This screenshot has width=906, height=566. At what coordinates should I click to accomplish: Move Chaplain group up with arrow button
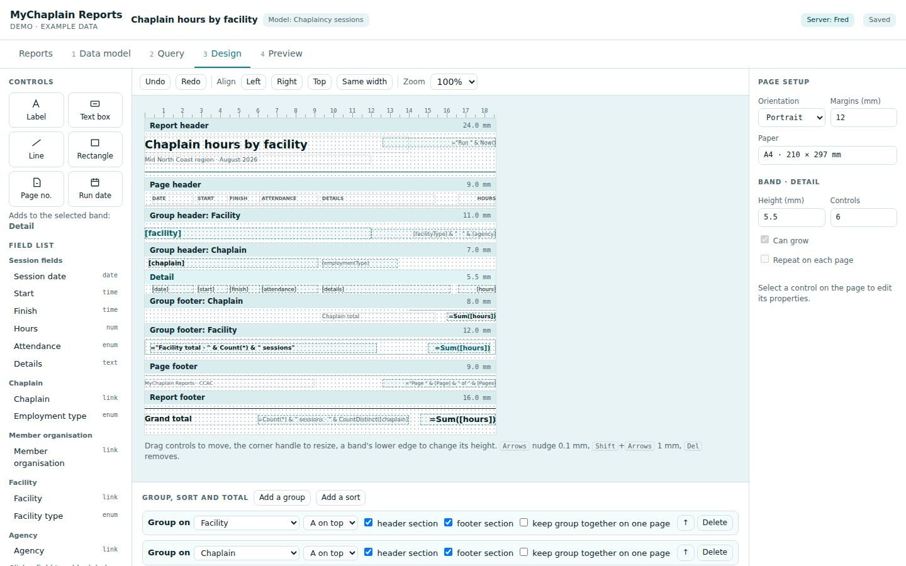[685, 552]
